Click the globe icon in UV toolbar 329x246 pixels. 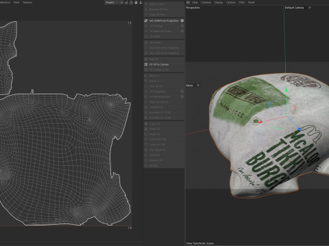click(136, 3)
